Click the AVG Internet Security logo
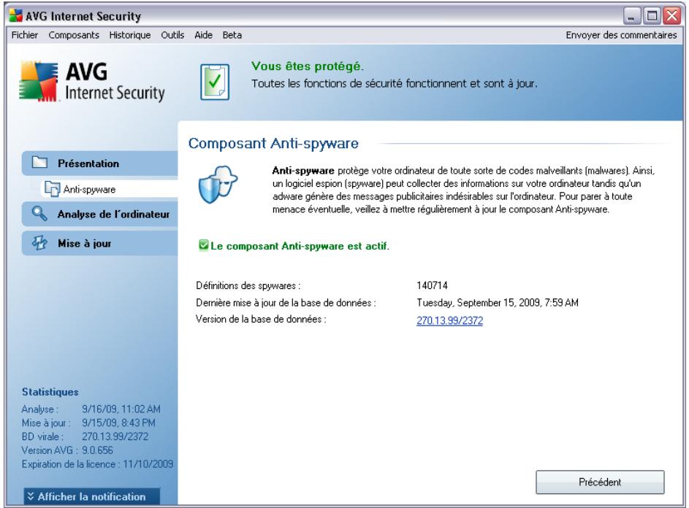This screenshot has width=689, height=508. 92,82
